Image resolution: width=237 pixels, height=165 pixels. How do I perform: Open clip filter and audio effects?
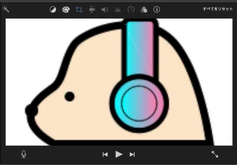pyautogui.click(x=144, y=10)
